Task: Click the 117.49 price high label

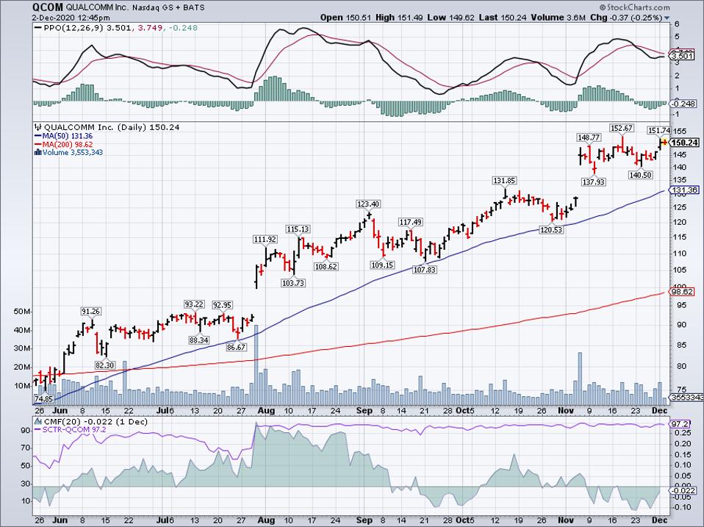Action: coord(410,223)
